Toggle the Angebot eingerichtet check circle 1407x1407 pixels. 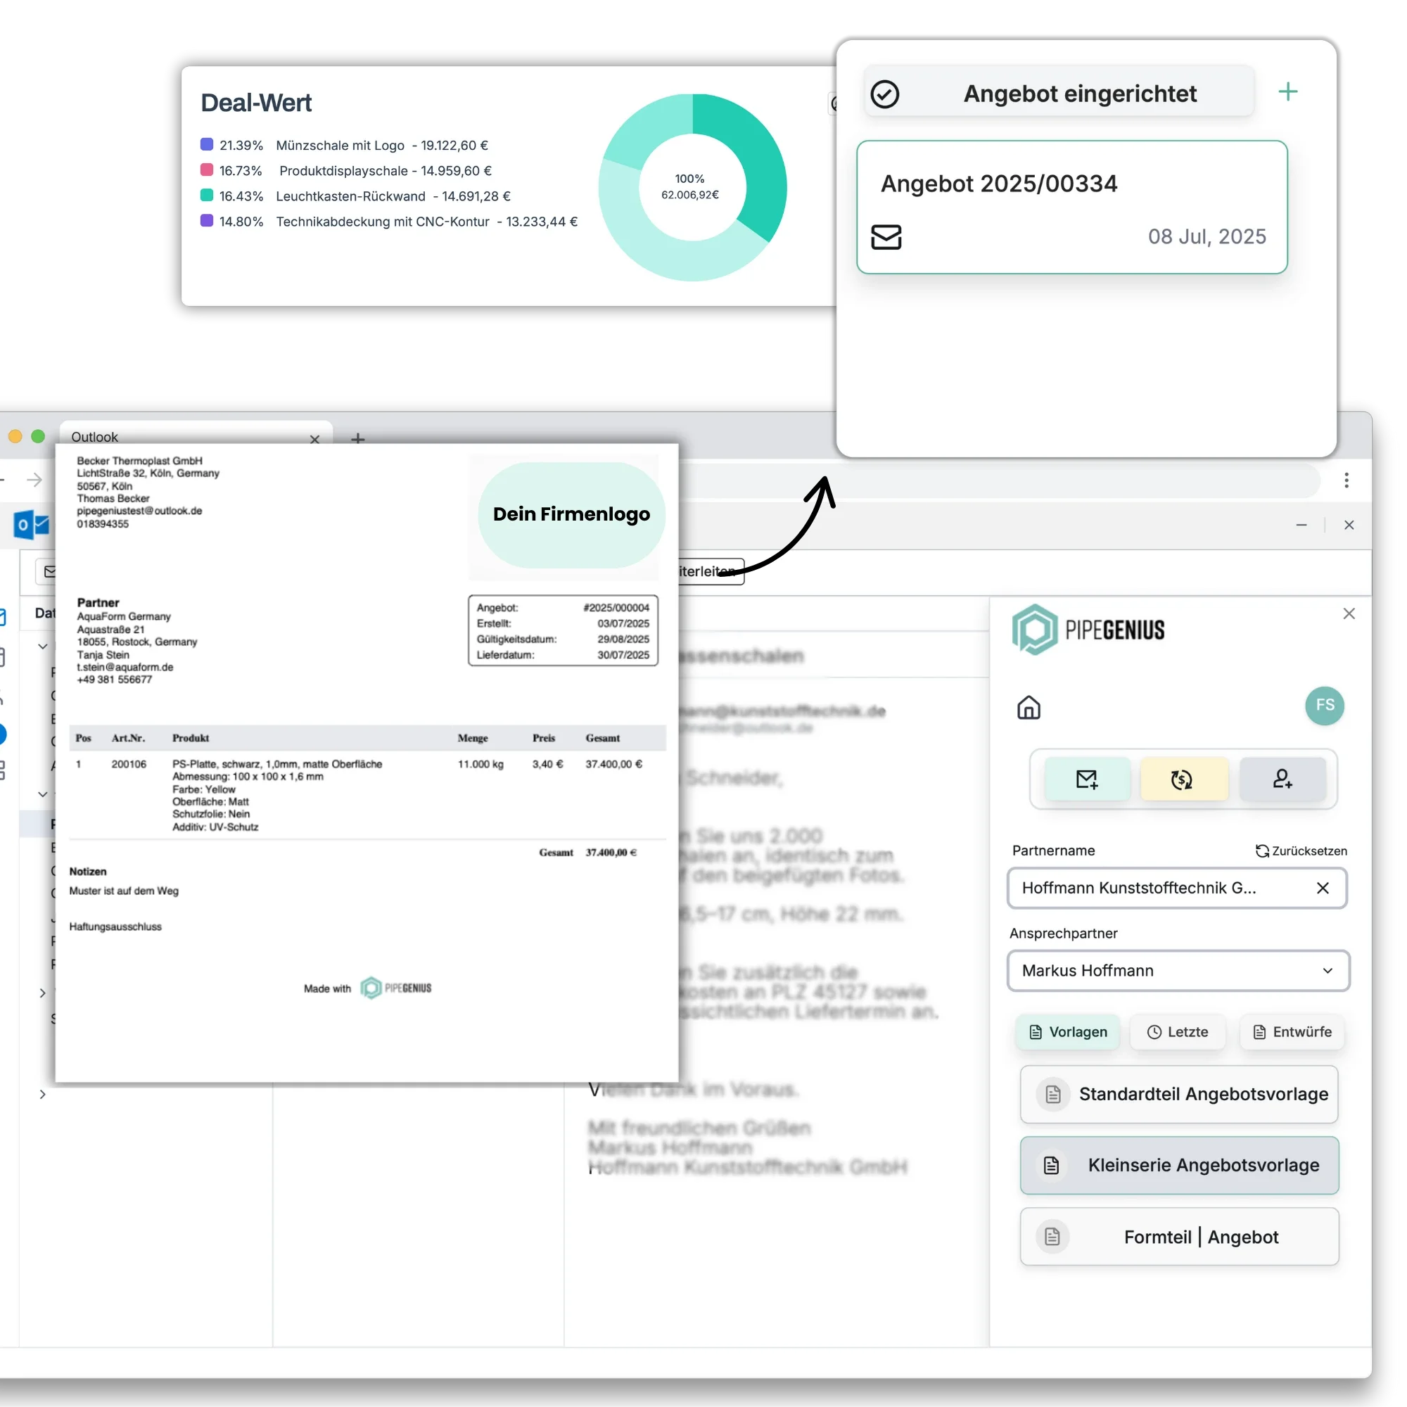pyautogui.click(x=885, y=94)
